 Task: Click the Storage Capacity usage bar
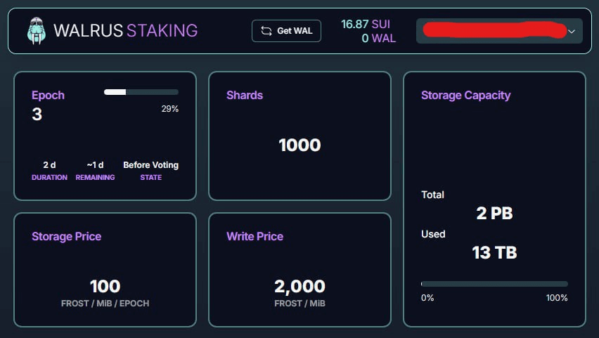pos(494,284)
